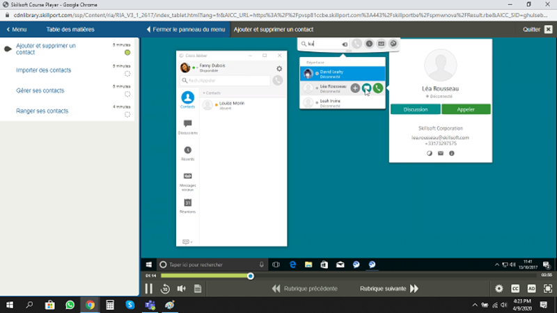Screen dimensions: 557x313
Task: Click the video progress slider handle
Action: pyautogui.click(x=251, y=275)
